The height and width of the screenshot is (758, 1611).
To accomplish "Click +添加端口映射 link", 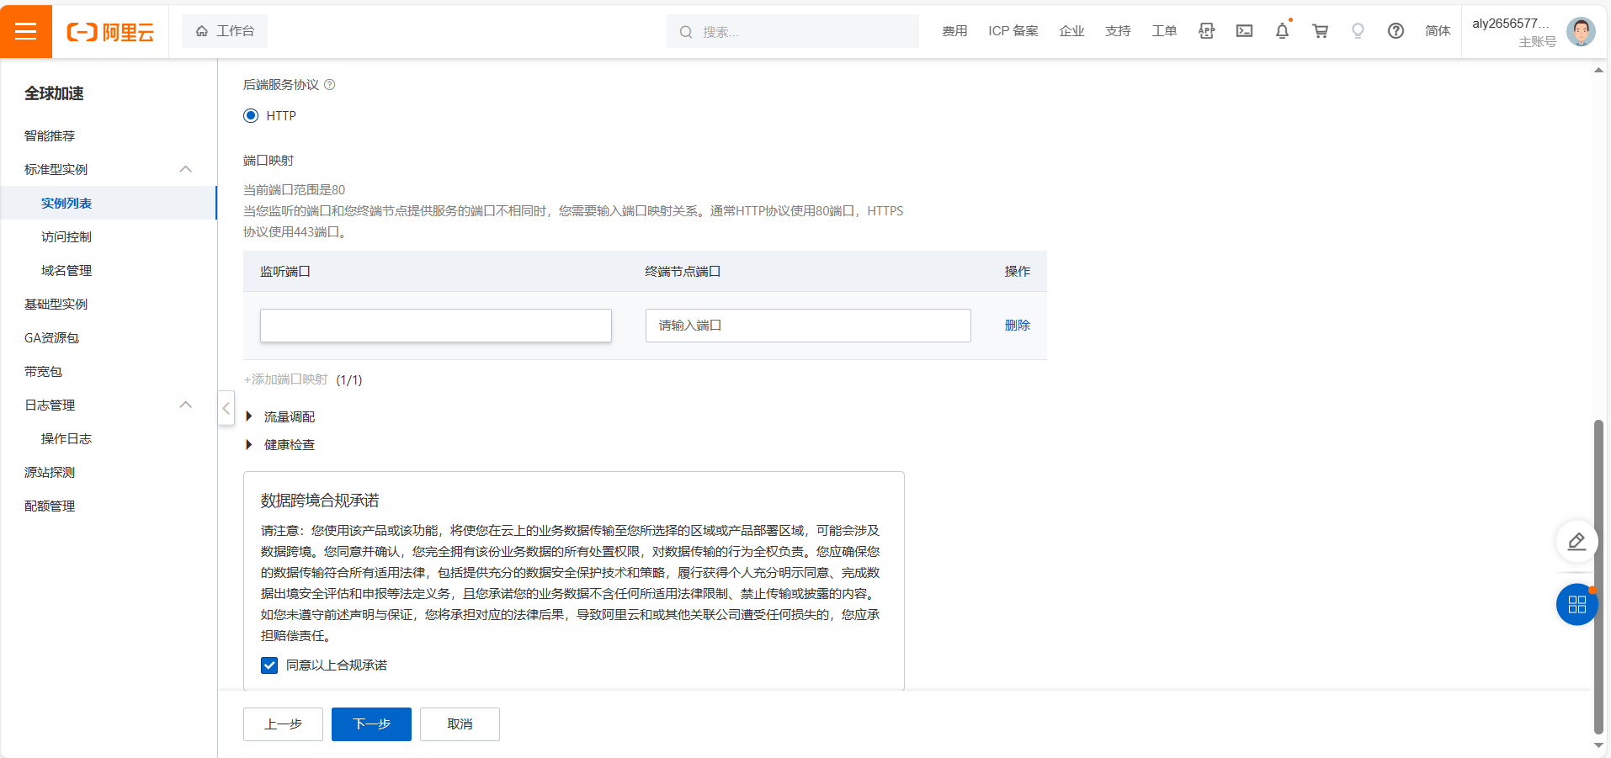I will click(x=286, y=379).
